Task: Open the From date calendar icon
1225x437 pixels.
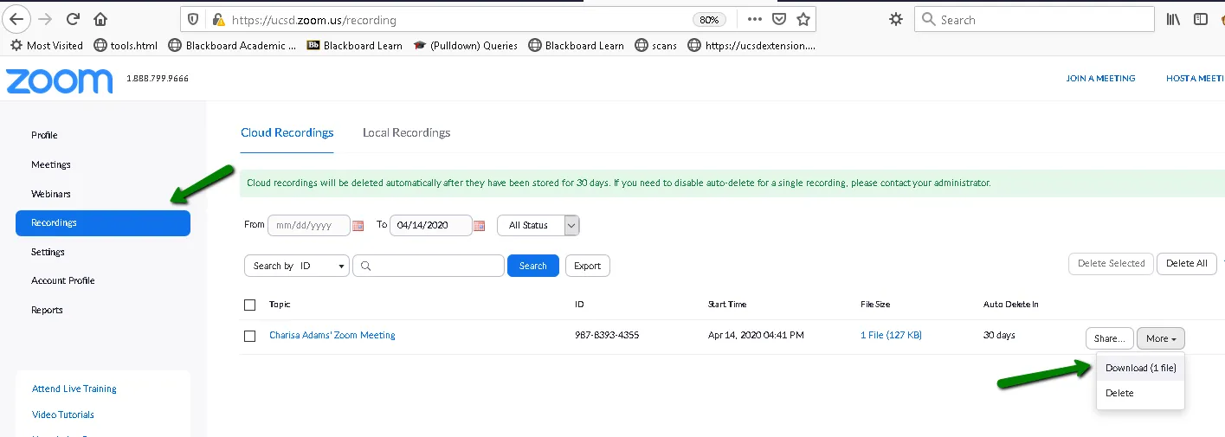Action: 358,226
